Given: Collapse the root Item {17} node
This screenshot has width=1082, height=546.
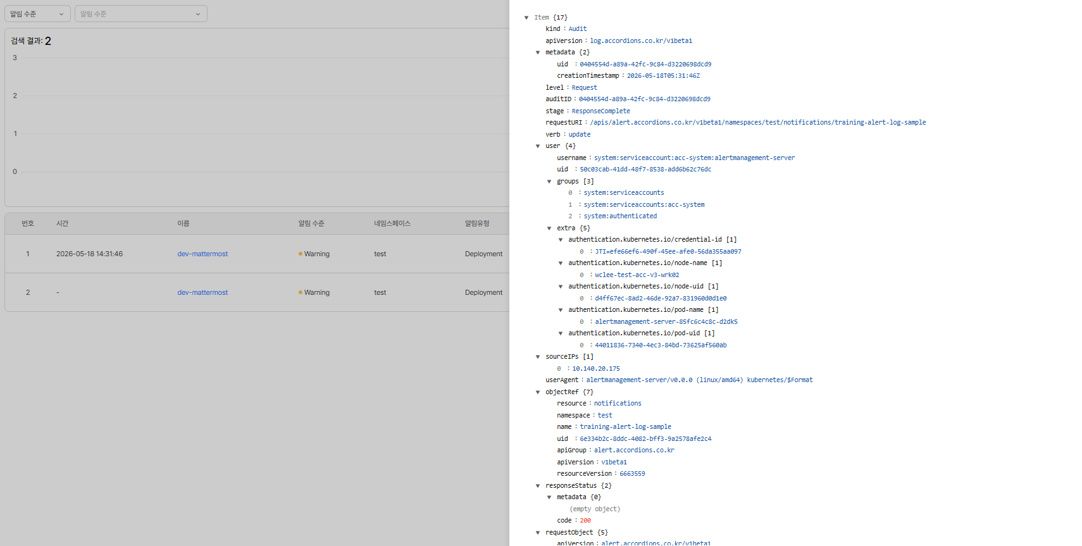Looking at the screenshot, I should click(526, 18).
